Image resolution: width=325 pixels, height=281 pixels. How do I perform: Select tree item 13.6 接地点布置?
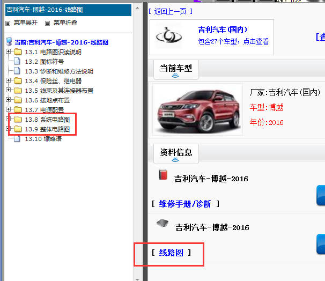coord(47,100)
